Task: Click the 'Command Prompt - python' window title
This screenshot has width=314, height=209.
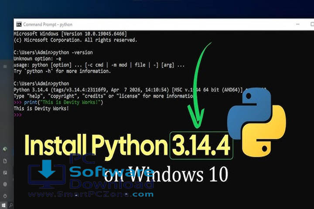Action: pyautogui.click(x=48, y=24)
